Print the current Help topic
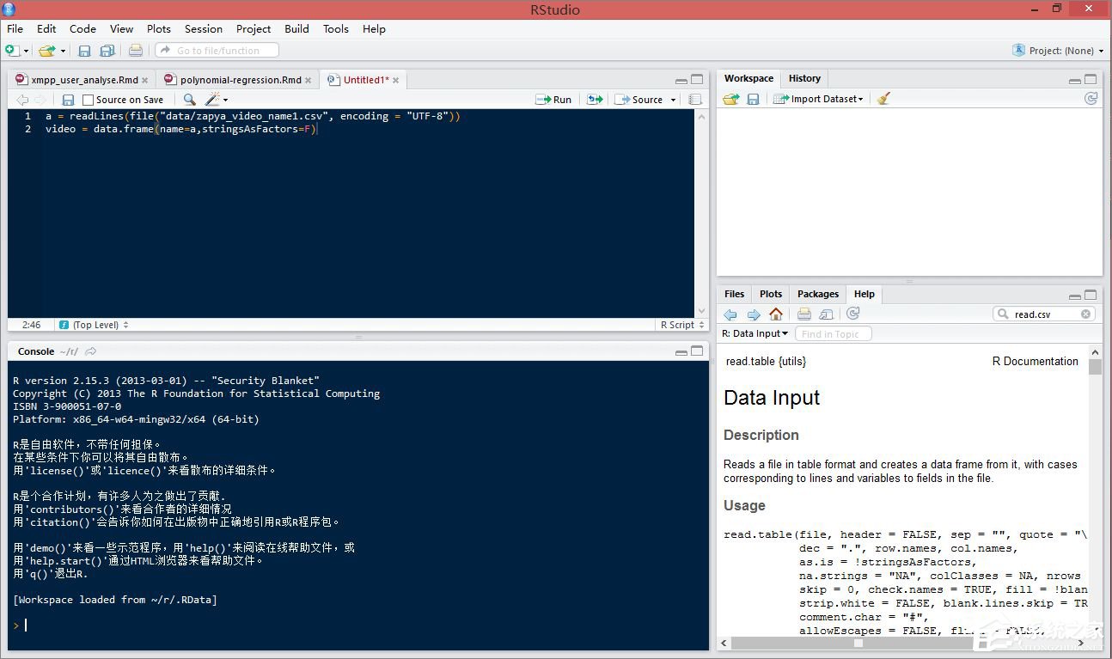The height and width of the screenshot is (659, 1112). point(804,314)
